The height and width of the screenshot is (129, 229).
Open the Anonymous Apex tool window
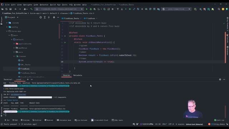(64, 120)
